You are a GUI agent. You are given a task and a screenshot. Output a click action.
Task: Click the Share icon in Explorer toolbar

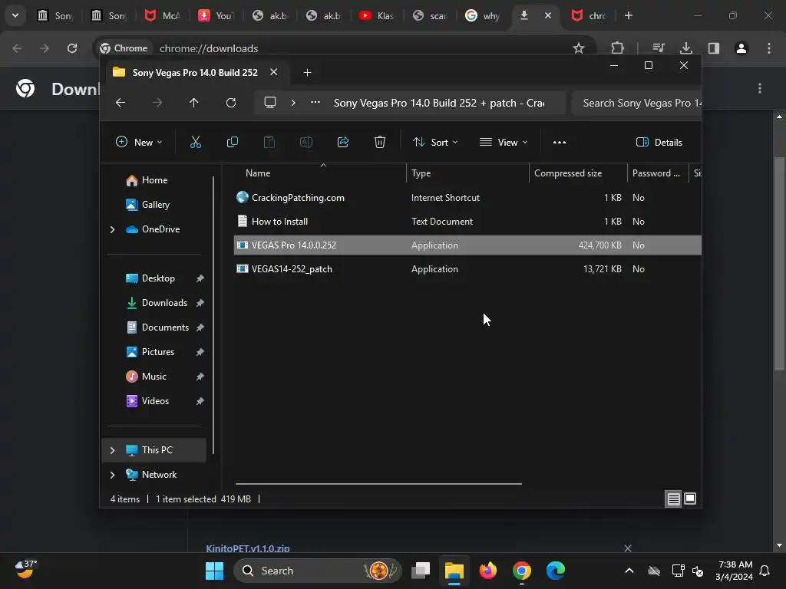pyautogui.click(x=343, y=142)
